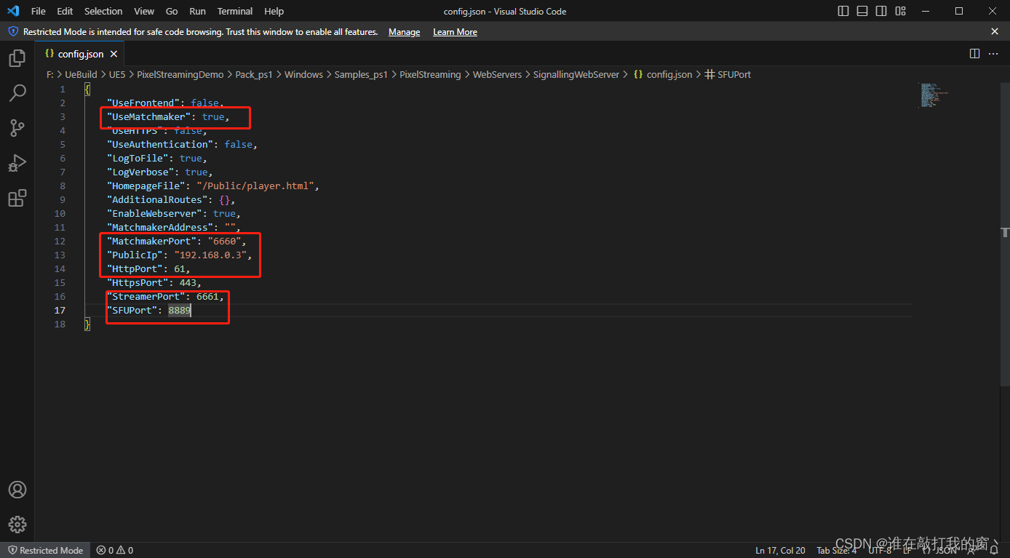The height and width of the screenshot is (558, 1010).
Task: Open the Search view icon
Action: 17,93
